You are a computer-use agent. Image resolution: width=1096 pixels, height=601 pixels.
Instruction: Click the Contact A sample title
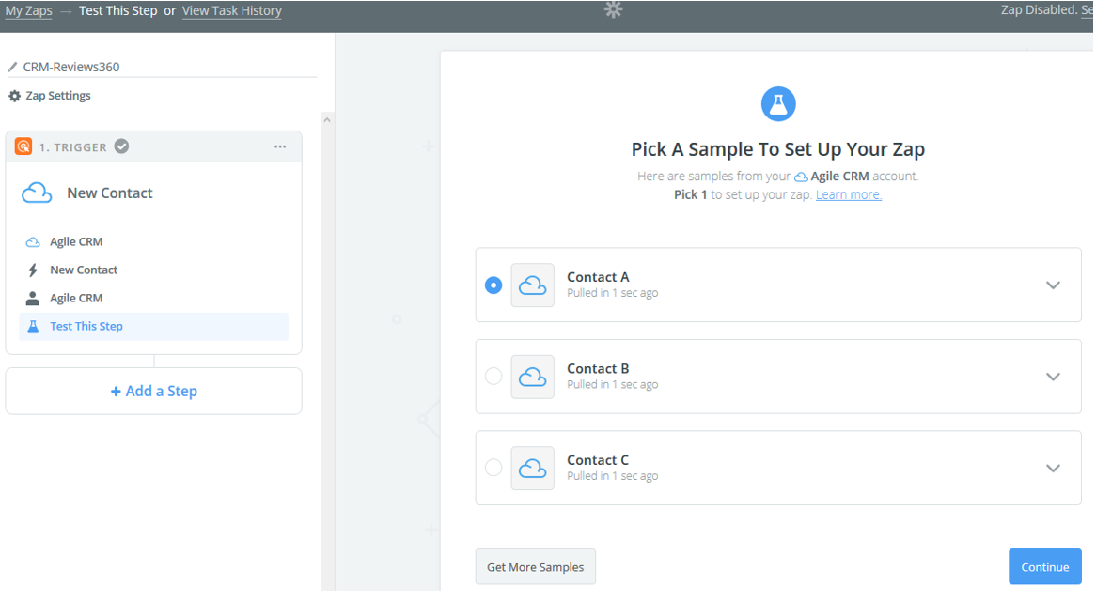point(598,277)
